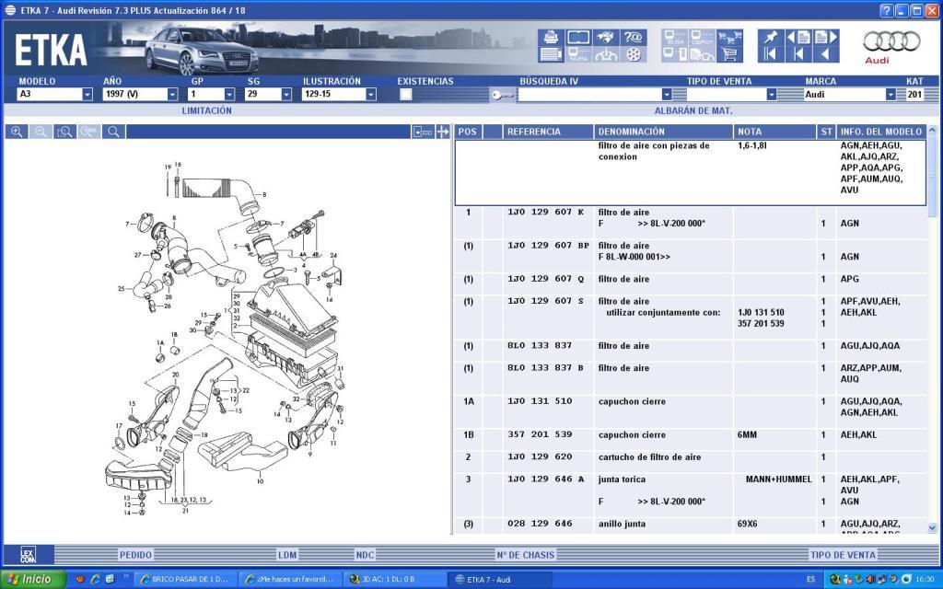Click the Denominación column header
Image resolution: width=943 pixels, height=589 pixels.
point(663,132)
